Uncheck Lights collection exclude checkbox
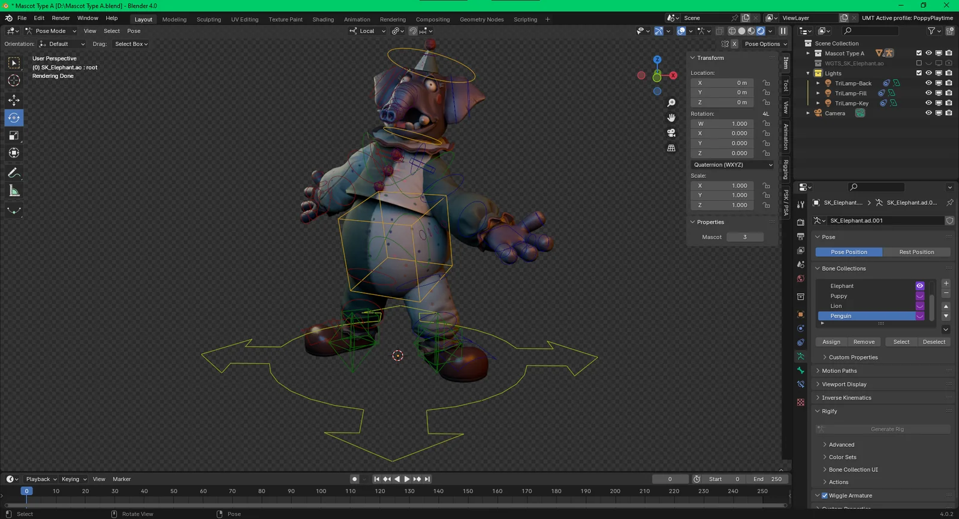 pos(919,73)
